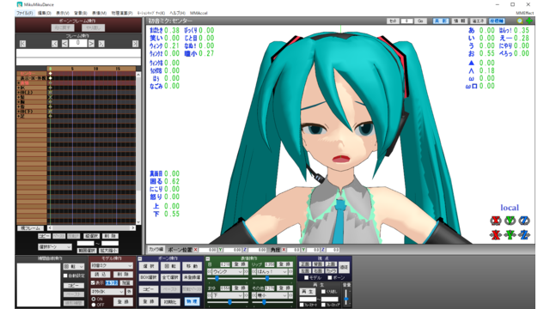Click the green move-view cross icon
This screenshot has width=550, height=309.
click(529, 21)
